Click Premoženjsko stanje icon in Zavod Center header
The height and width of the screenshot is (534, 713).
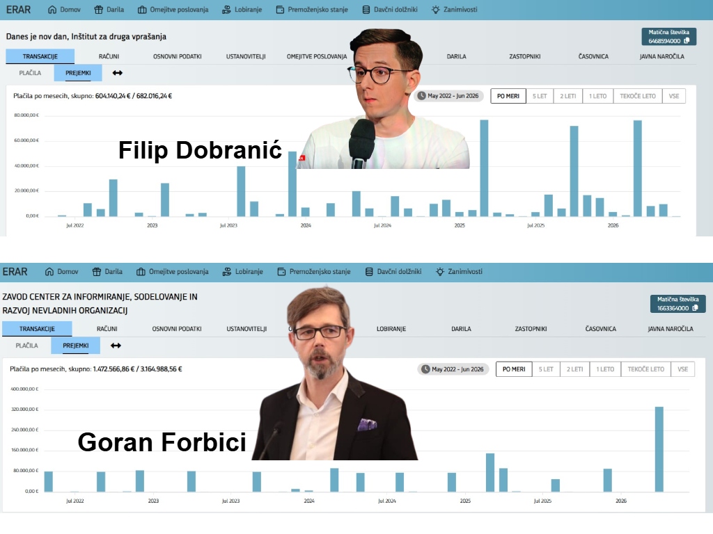point(281,272)
